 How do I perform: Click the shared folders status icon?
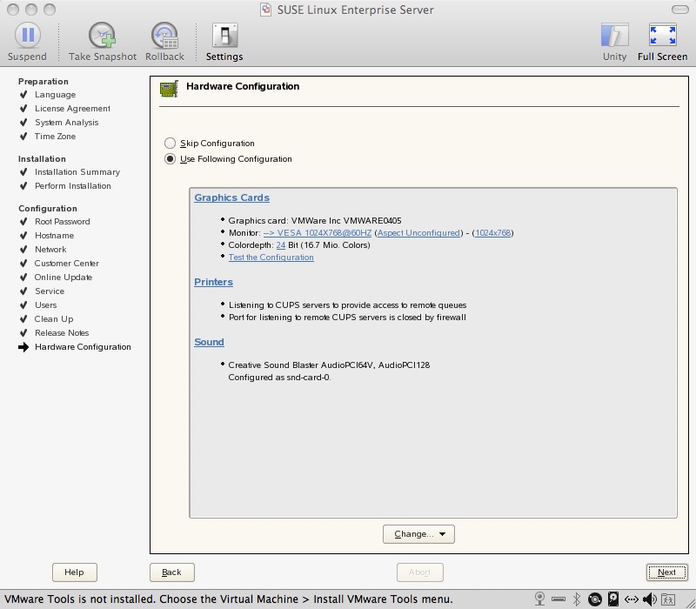click(668, 599)
